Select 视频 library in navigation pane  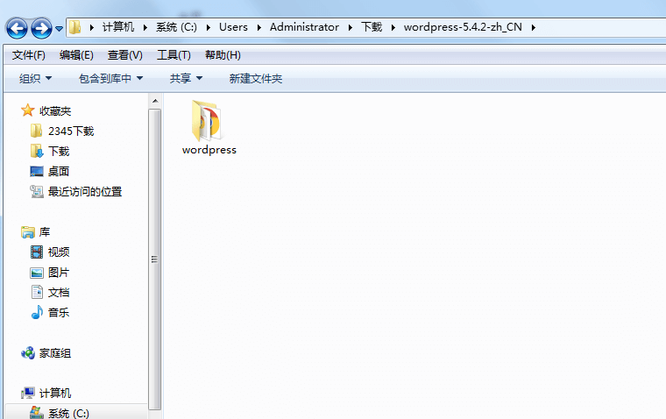[59, 252]
